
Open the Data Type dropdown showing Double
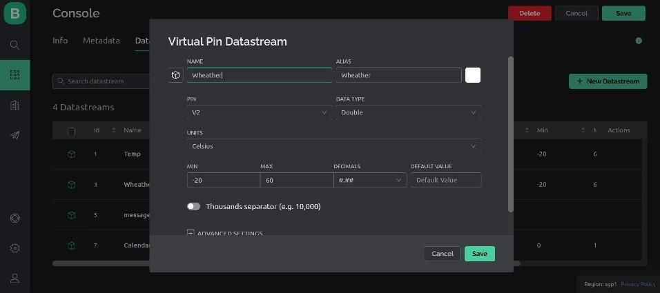tap(408, 112)
